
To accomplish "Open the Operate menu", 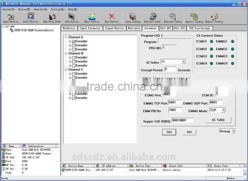I will pos(41,9).
